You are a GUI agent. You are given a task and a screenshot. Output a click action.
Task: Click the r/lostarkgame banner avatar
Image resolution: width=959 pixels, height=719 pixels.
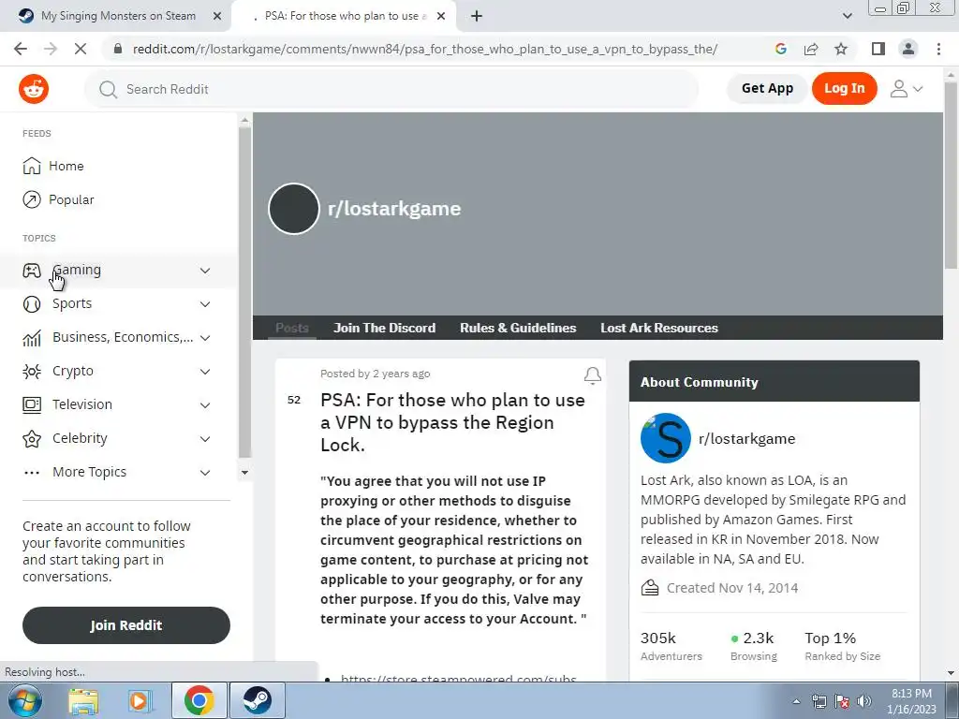(294, 209)
